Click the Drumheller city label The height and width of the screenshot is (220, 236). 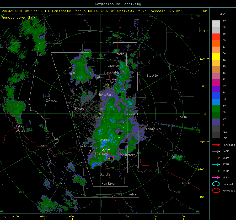click(154, 129)
